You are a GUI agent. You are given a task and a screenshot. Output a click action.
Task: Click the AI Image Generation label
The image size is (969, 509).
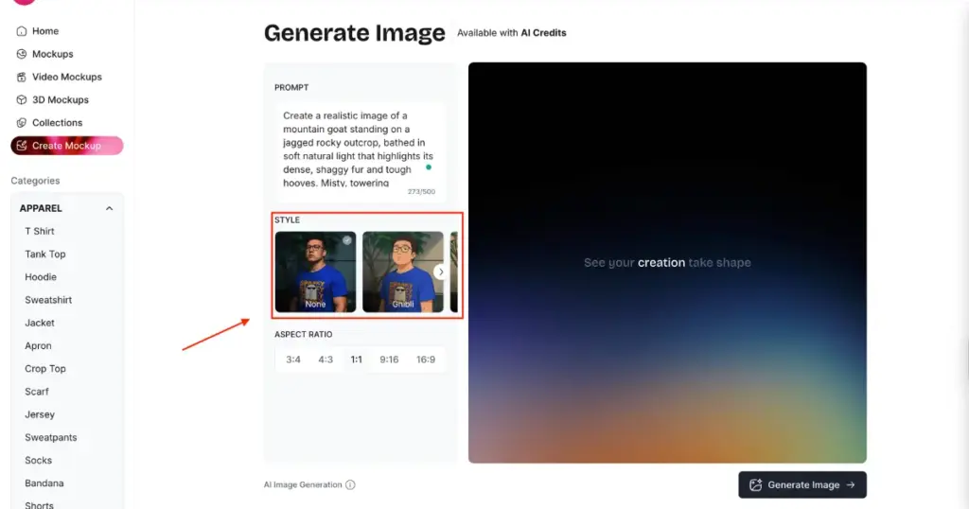(303, 485)
